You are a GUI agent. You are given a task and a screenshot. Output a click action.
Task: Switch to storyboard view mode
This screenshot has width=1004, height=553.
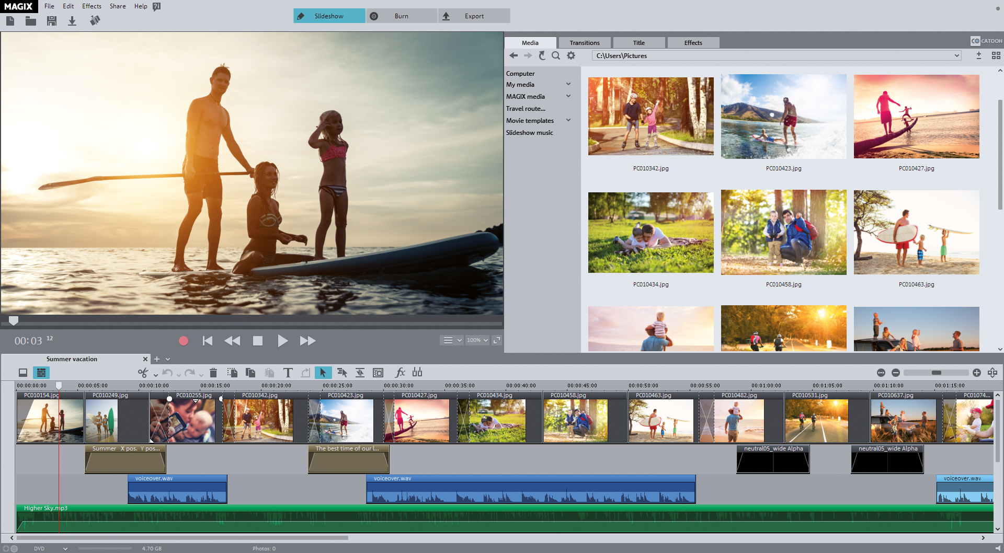pyautogui.click(x=23, y=373)
